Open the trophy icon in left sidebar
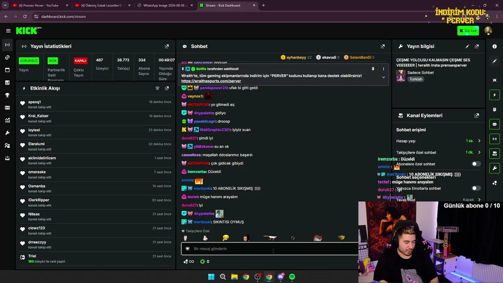The width and height of the screenshot is (503, 283). pos(7,95)
